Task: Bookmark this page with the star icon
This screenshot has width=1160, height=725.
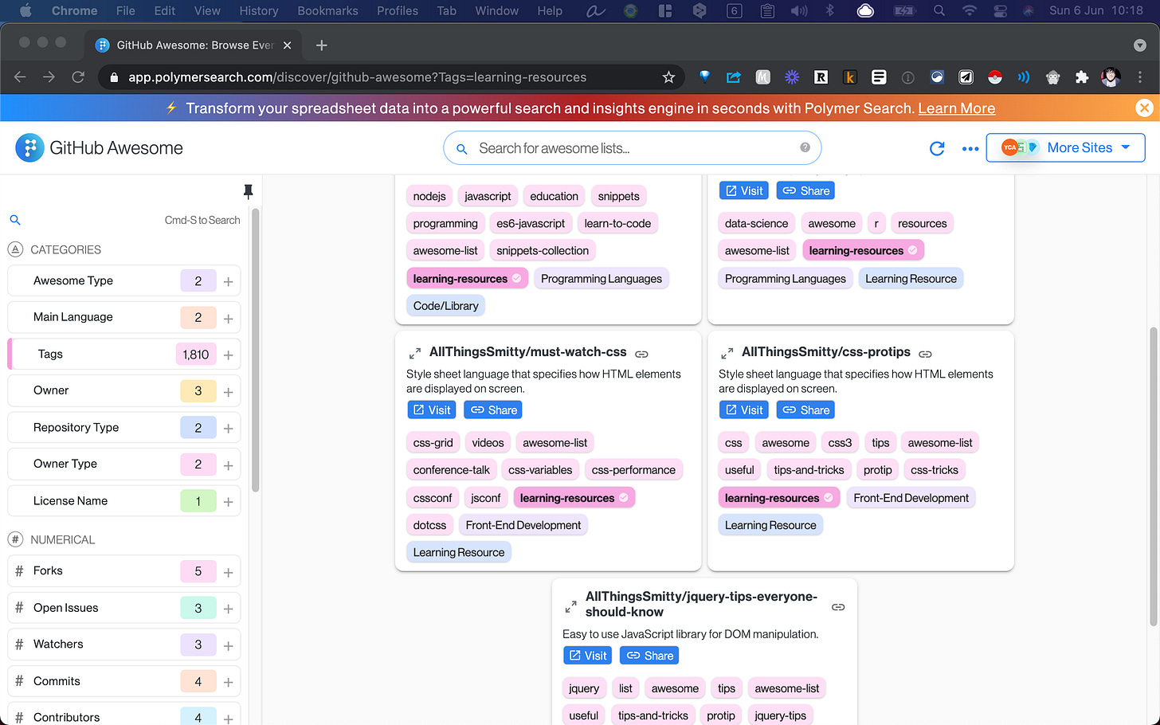Action: point(668,77)
